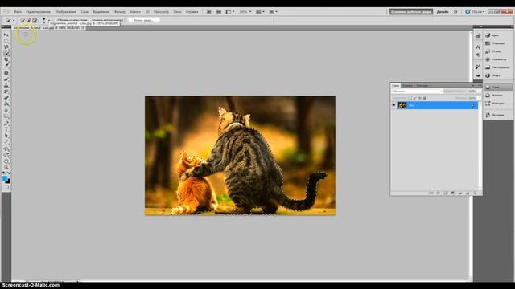This screenshot has width=515, height=289.
Task: Launch Mini Bridge from the application bar
Action: [x=219, y=12]
